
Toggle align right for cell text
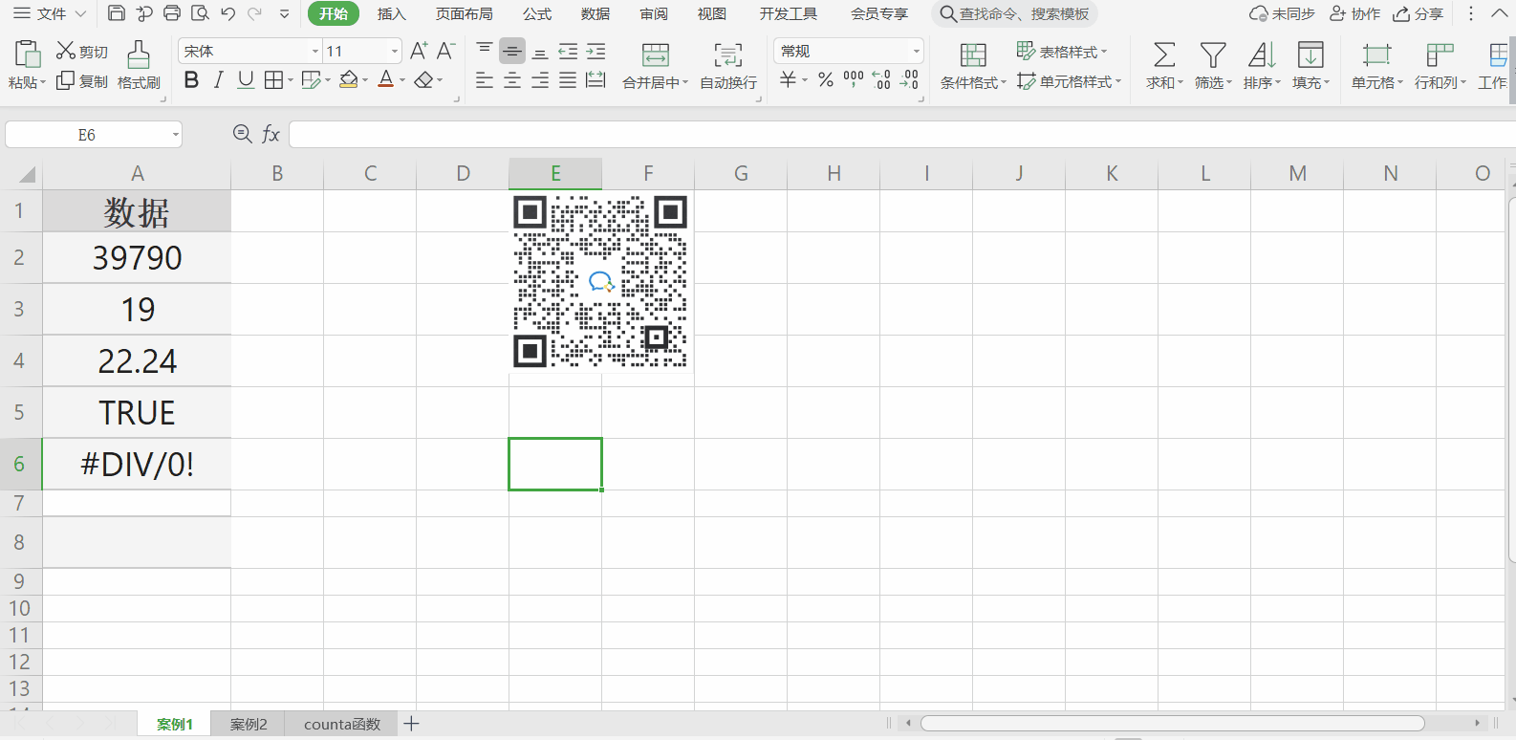click(540, 80)
